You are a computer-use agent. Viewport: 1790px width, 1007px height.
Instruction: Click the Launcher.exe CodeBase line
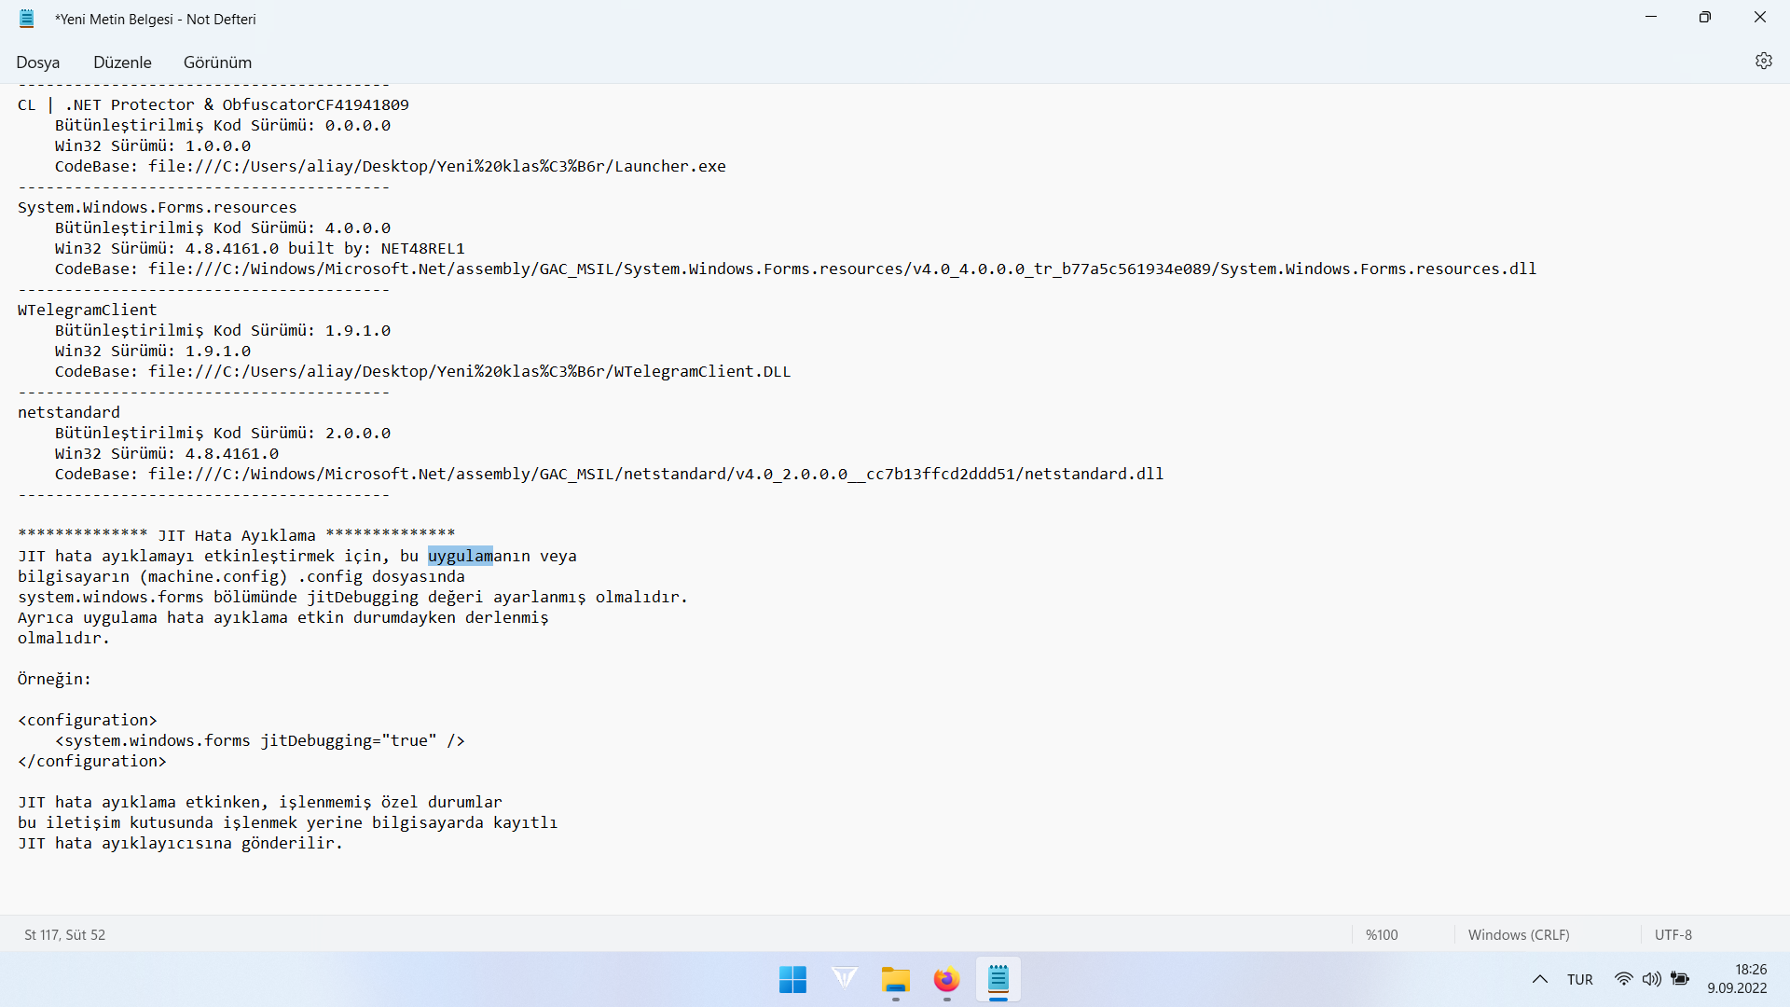coord(390,166)
